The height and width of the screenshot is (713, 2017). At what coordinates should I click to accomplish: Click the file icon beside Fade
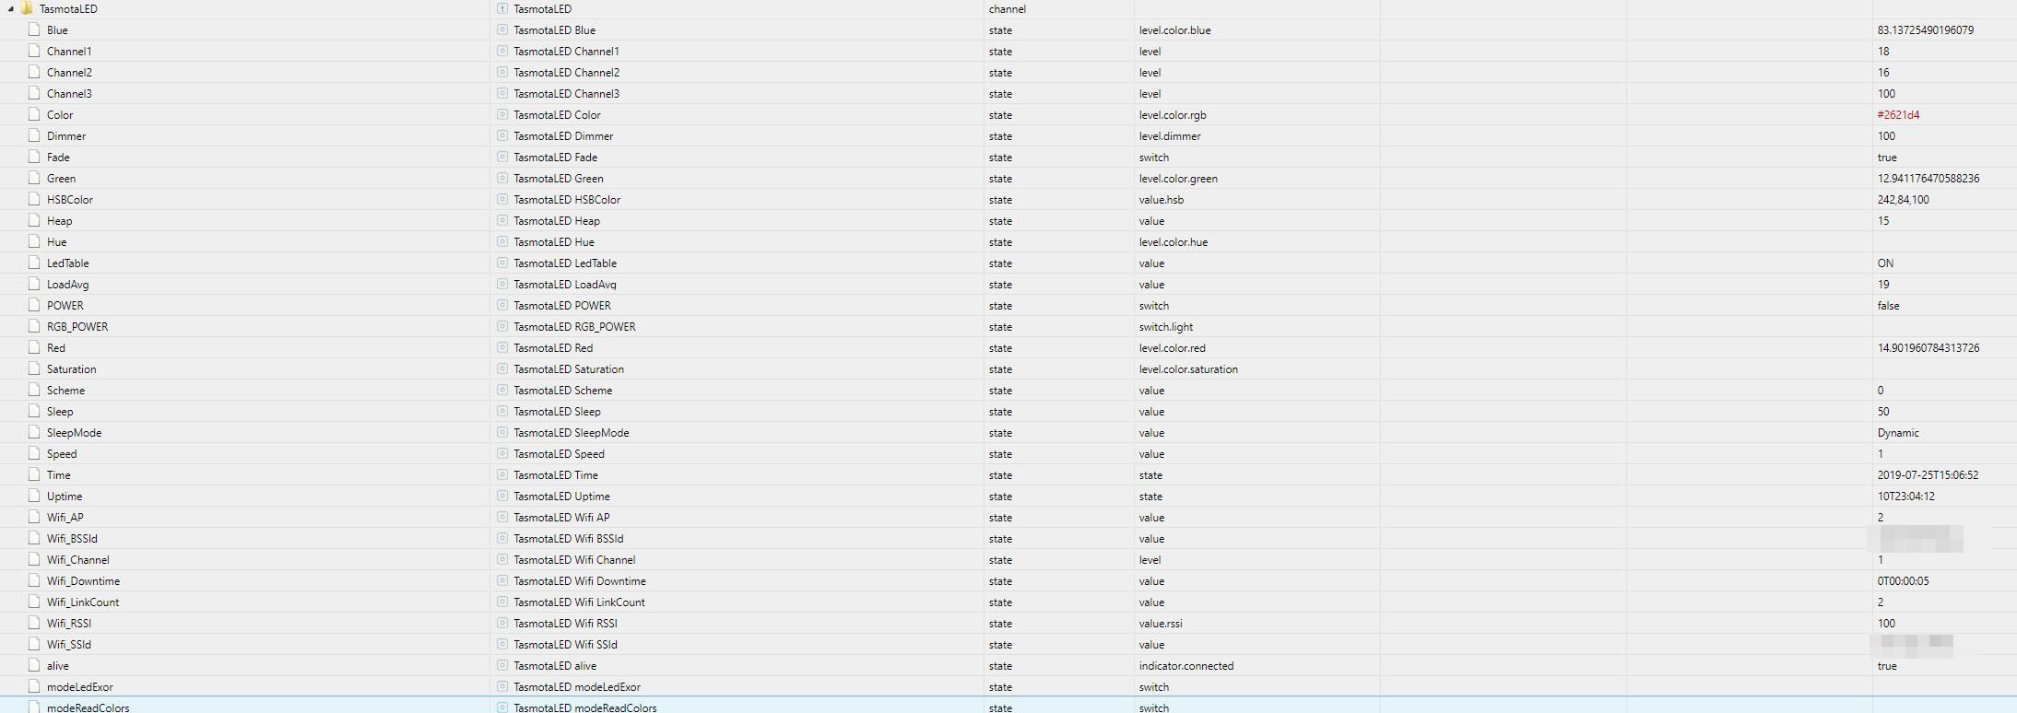point(34,157)
